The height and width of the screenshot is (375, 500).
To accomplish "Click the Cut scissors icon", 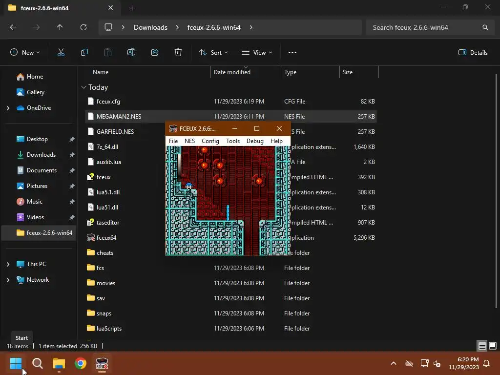I will 61,53.
